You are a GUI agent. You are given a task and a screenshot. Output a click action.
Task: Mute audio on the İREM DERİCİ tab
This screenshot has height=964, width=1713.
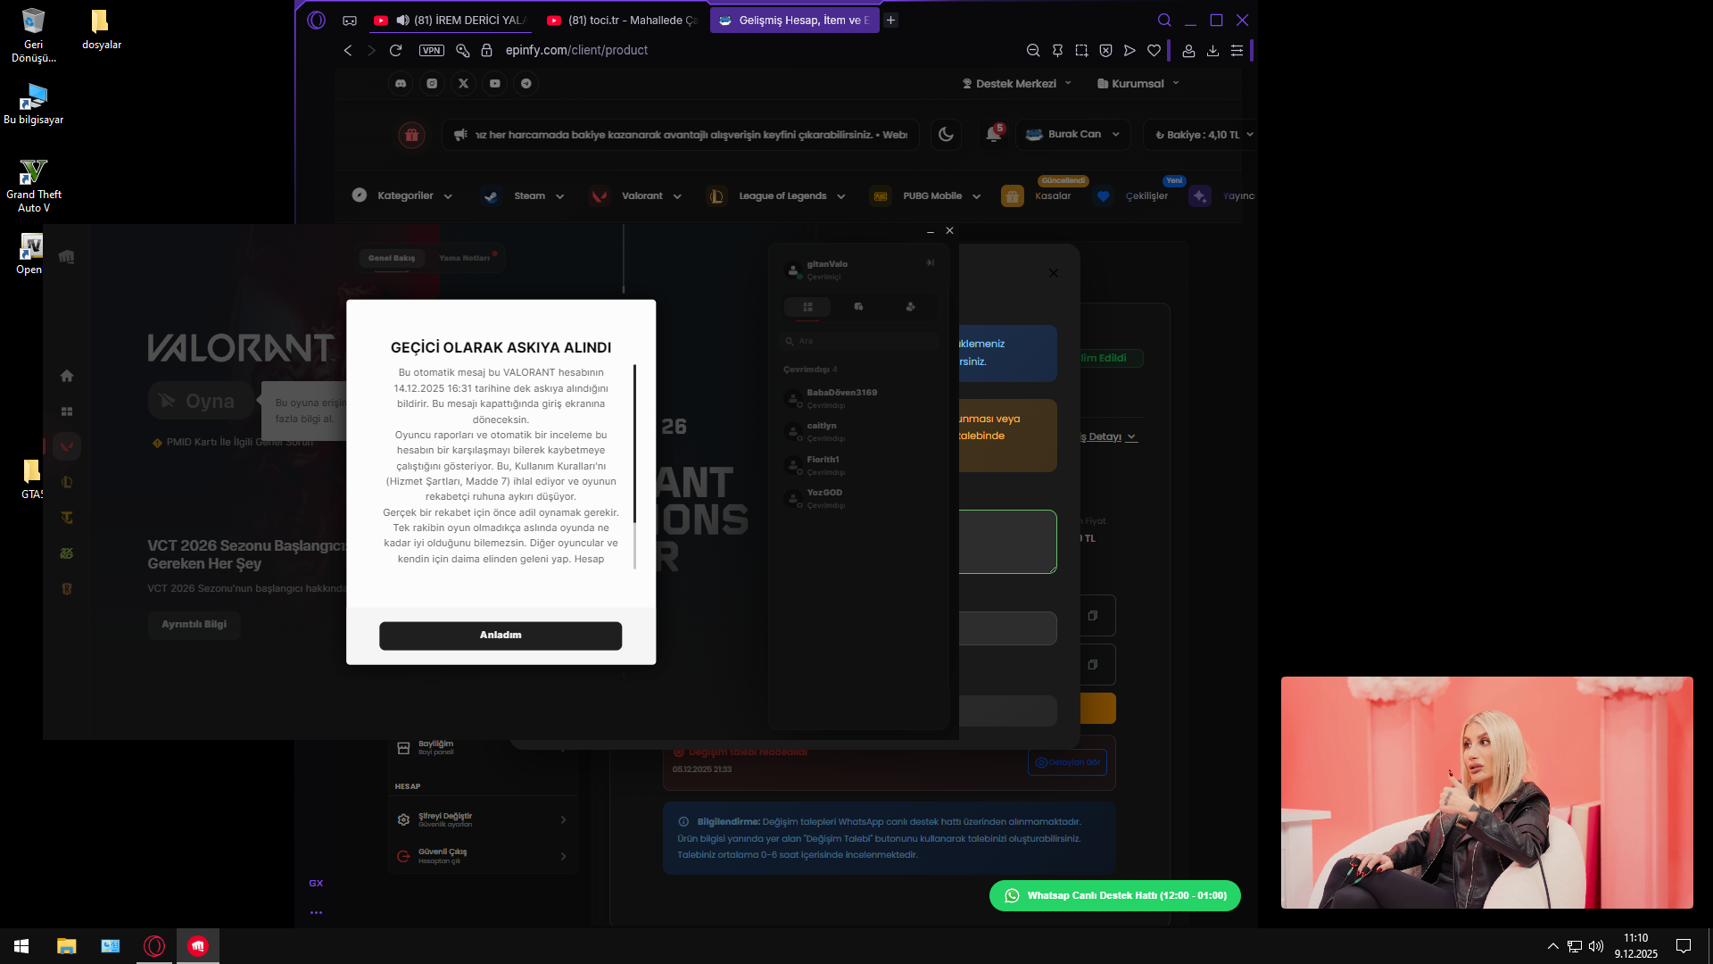pyautogui.click(x=402, y=20)
